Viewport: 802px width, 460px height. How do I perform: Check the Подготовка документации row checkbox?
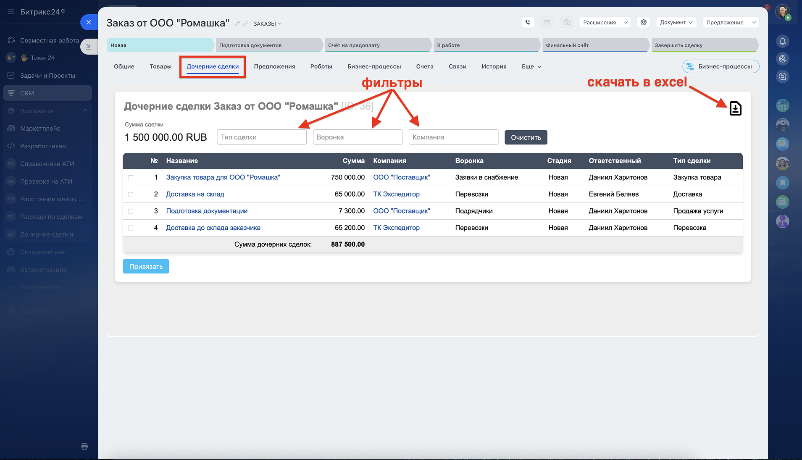pyautogui.click(x=131, y=211)
